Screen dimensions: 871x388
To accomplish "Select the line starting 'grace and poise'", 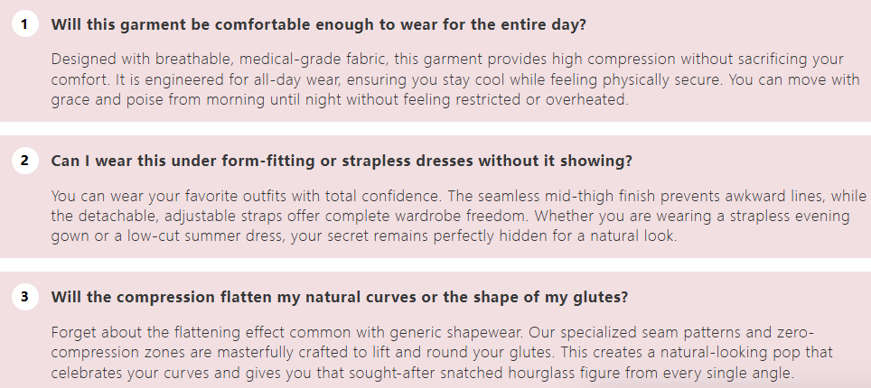I will click(x=339, y=99).
